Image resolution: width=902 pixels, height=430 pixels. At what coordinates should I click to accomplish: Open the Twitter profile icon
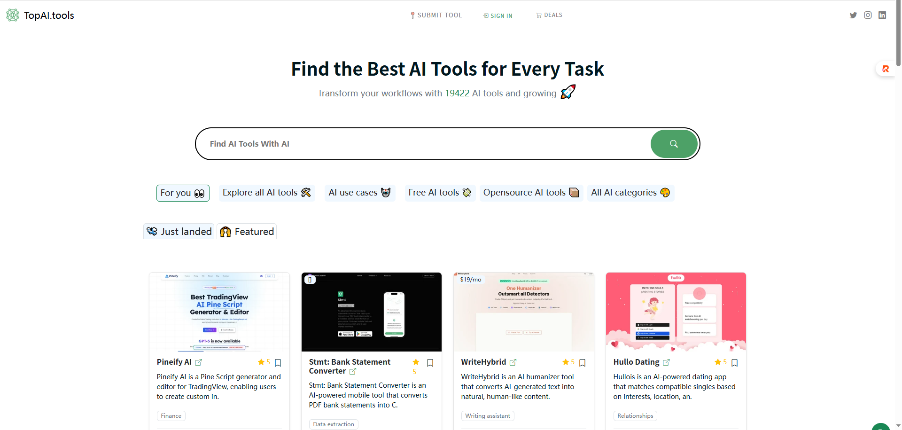pyautogui.click(x=853, y=15)
